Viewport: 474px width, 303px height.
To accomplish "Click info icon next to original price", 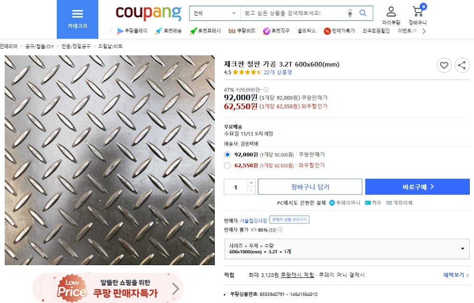I will pos(266,89).
